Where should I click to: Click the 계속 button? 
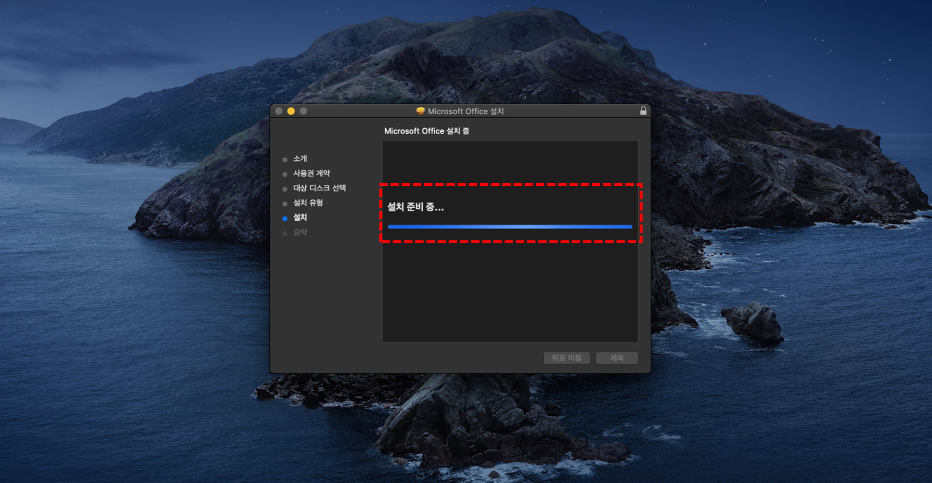[x=617, y=358]
